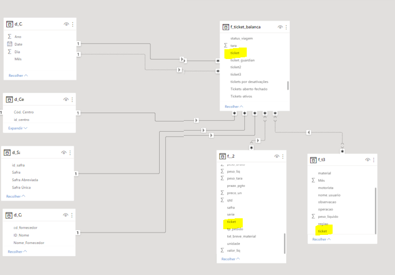Toggle visibility eye of f_t3 table

click(x=368, y=160)
